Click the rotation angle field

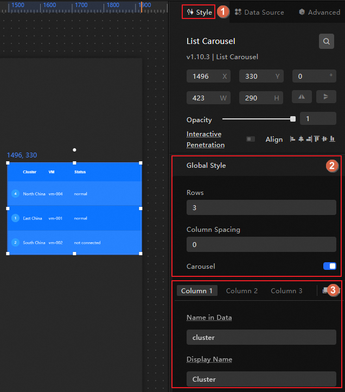tap(314, 76)
